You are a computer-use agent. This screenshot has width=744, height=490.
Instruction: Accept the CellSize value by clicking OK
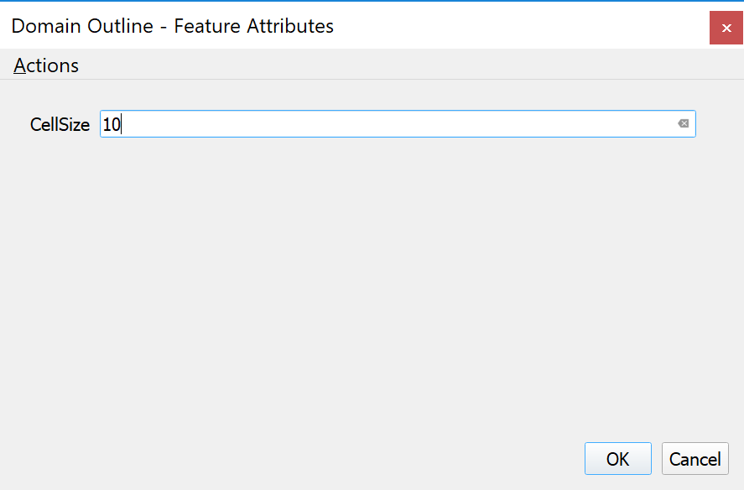[617, 459]
